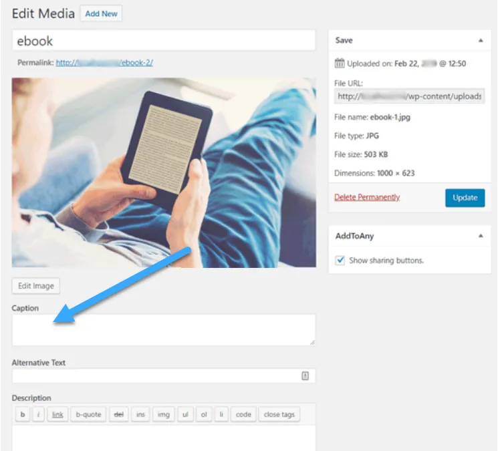Click the b-quote toolbar button
The width and height of the screenshot is (498, 451).
pyautogui.click(x=88, y=414)
